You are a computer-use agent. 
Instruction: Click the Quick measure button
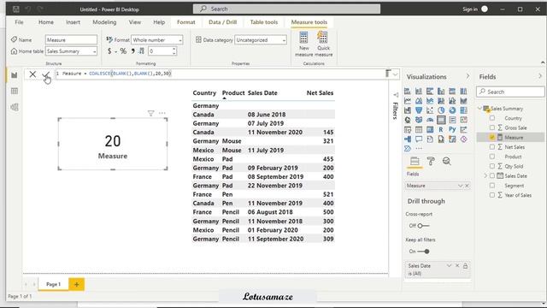click(x=323, y=44)
